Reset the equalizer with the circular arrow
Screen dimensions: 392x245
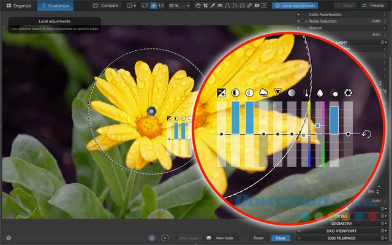point(366,134)
